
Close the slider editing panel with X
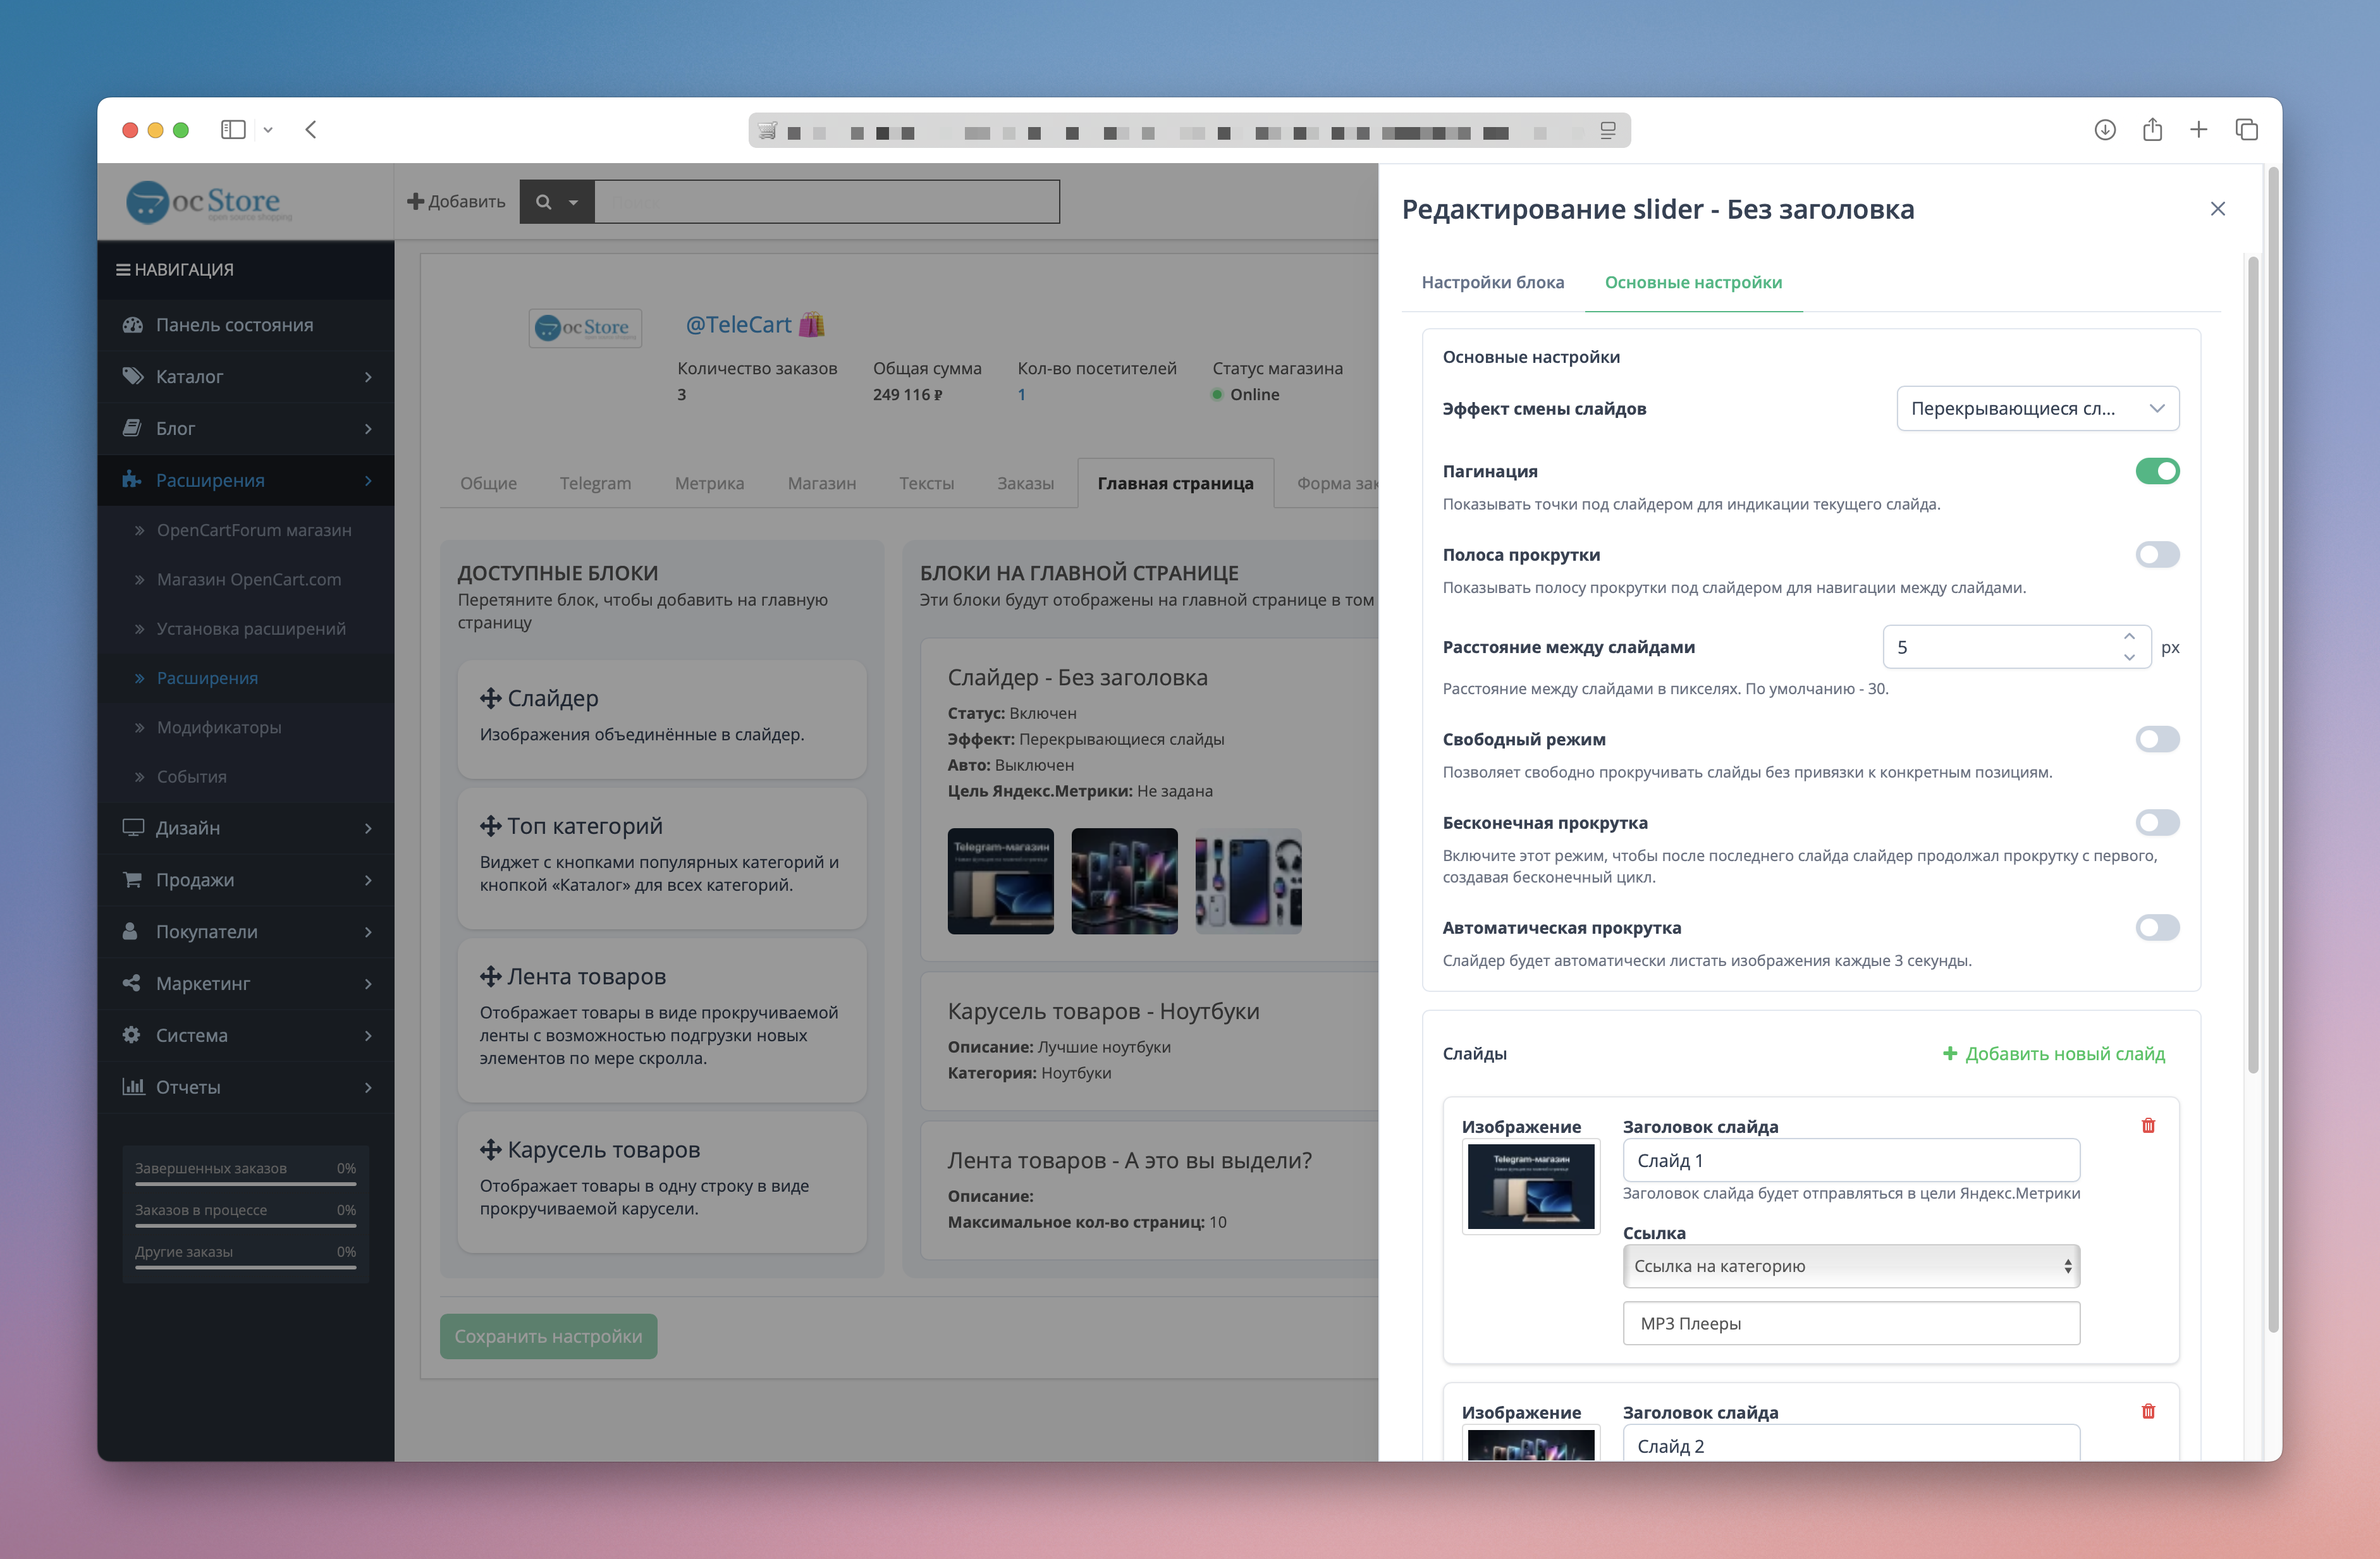coord(2217,209)
